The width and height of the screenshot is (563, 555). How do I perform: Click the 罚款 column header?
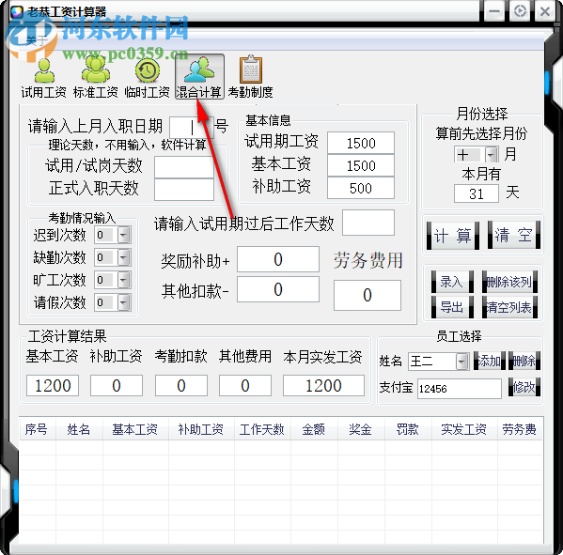[x=408, y=429]
